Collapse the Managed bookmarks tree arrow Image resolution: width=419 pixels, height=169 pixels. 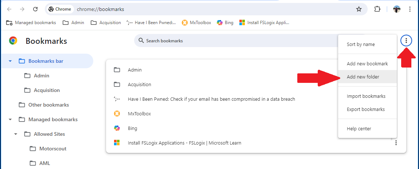click(x=10, y=119)
